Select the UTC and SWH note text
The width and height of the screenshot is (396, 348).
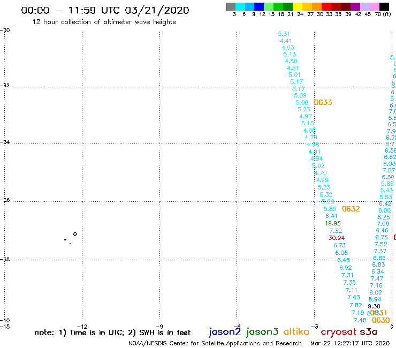(x=112, y=332)
